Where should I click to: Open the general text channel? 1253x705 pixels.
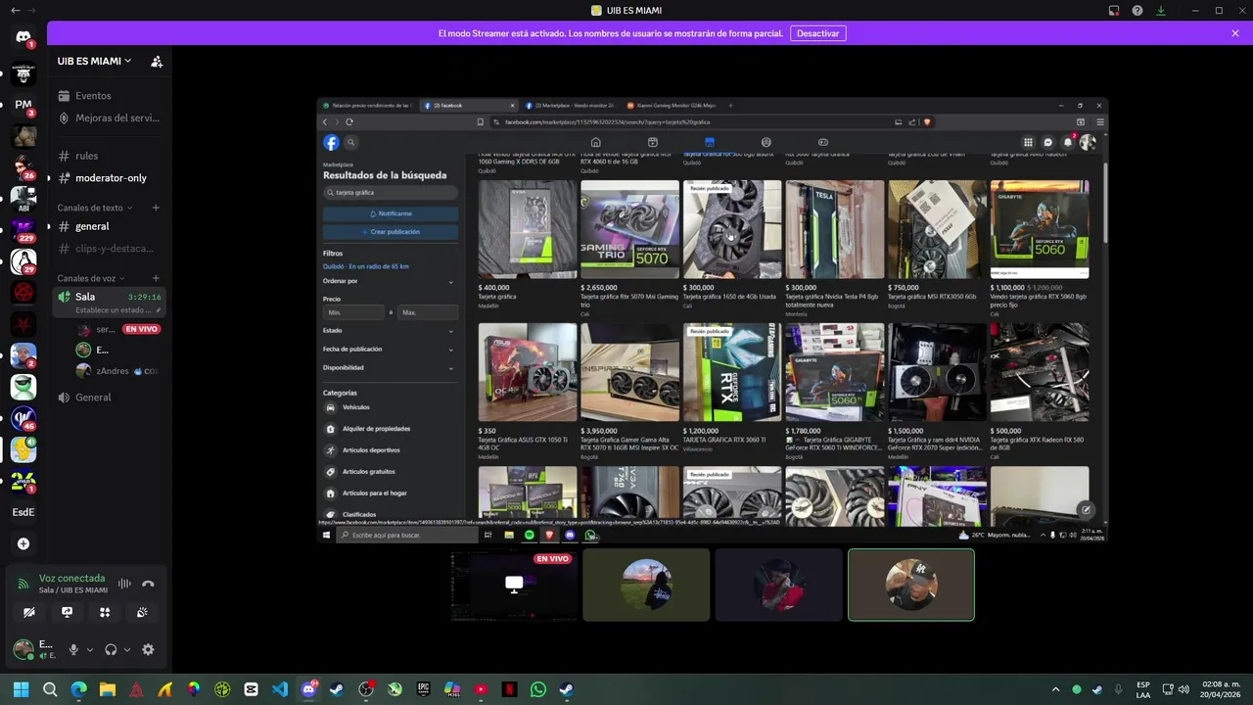coord(108,226)
